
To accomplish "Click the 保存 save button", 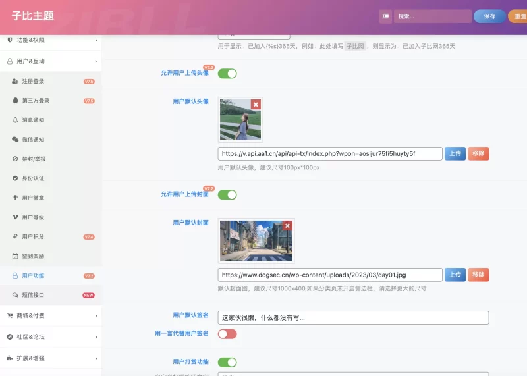I will 489,16.
